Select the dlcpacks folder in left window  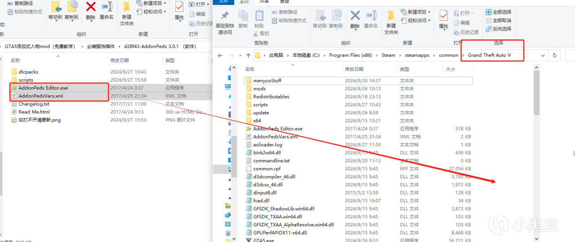(28, 72)
